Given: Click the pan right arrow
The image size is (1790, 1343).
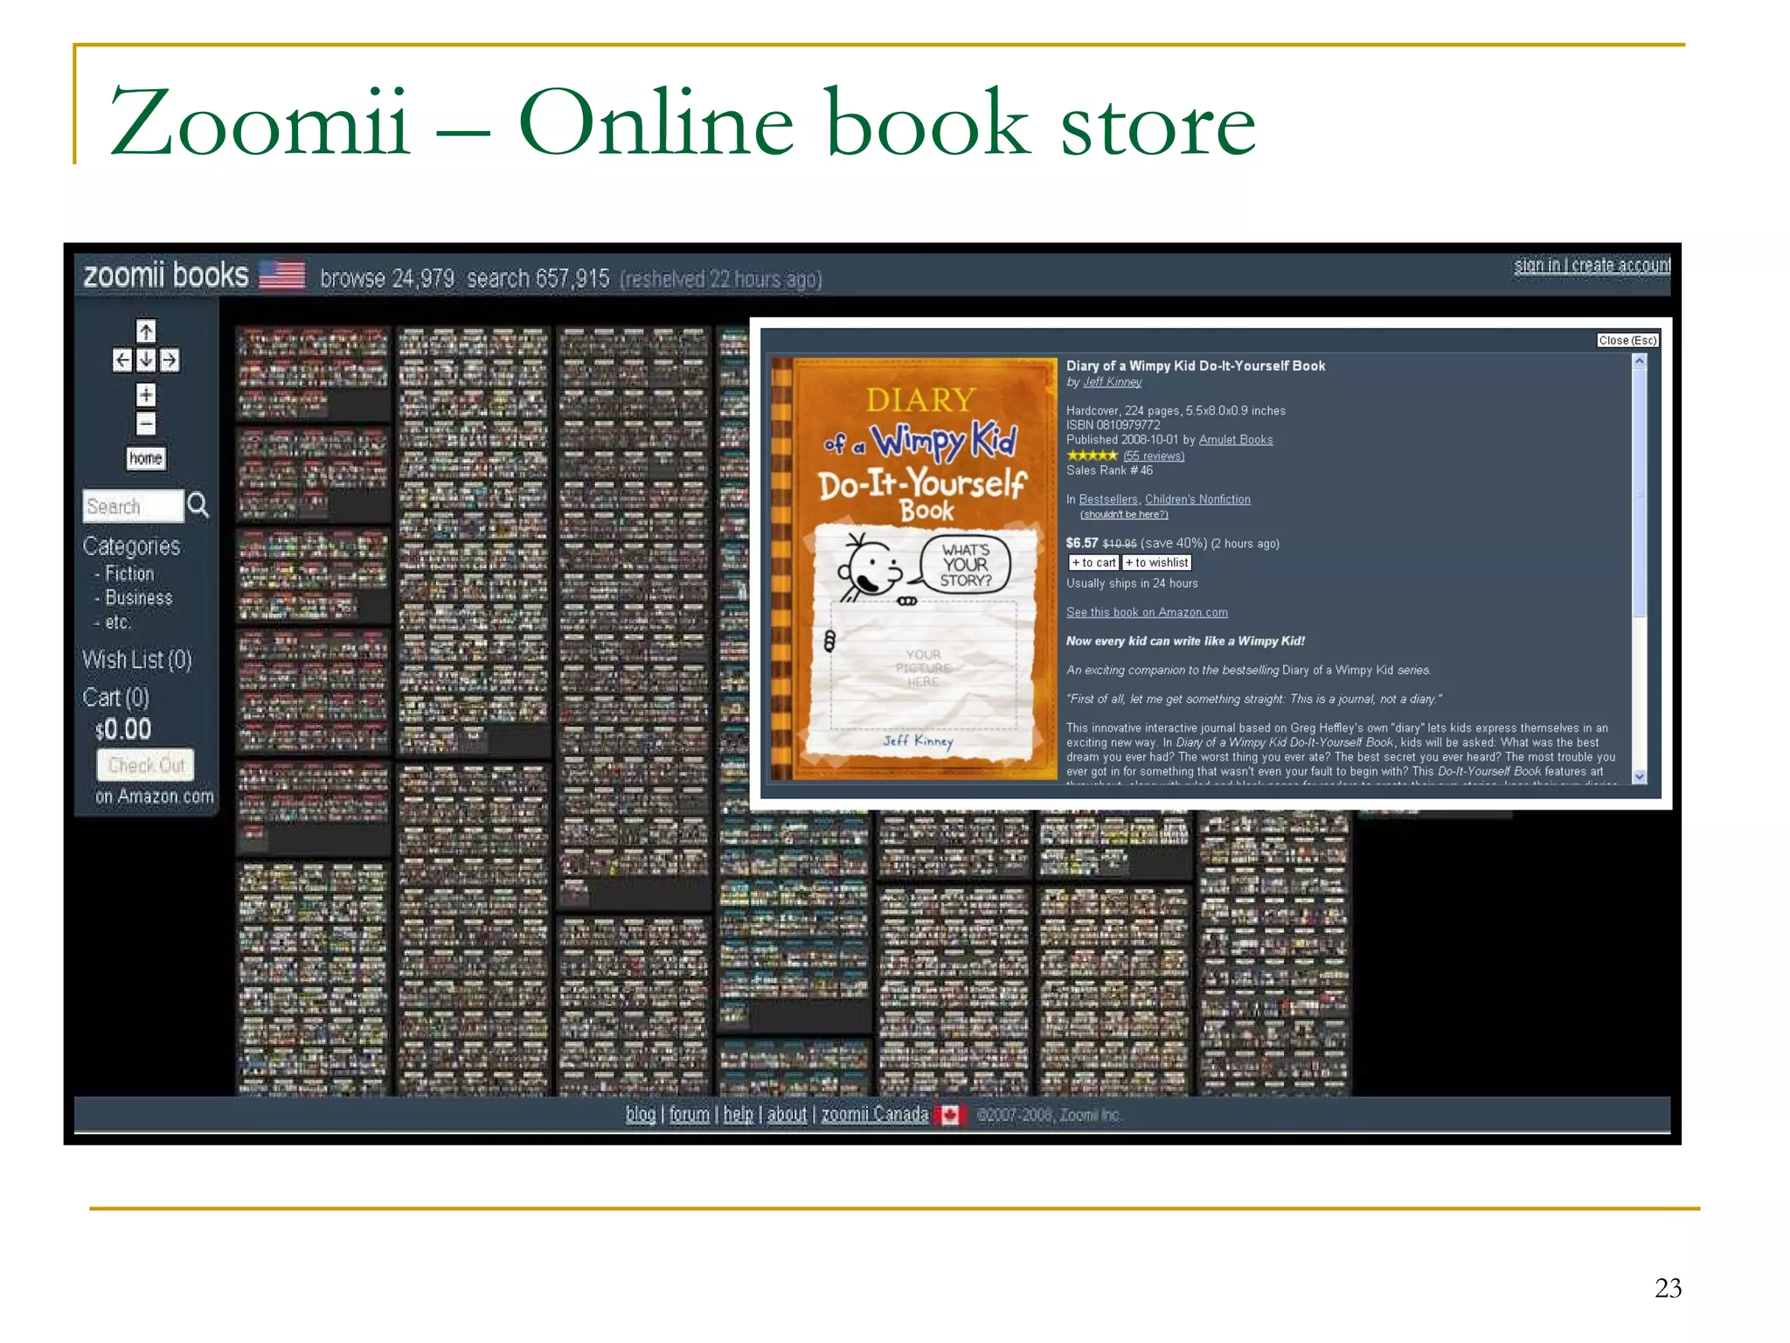Looking at the screenshot, I should tap(170, 360).
